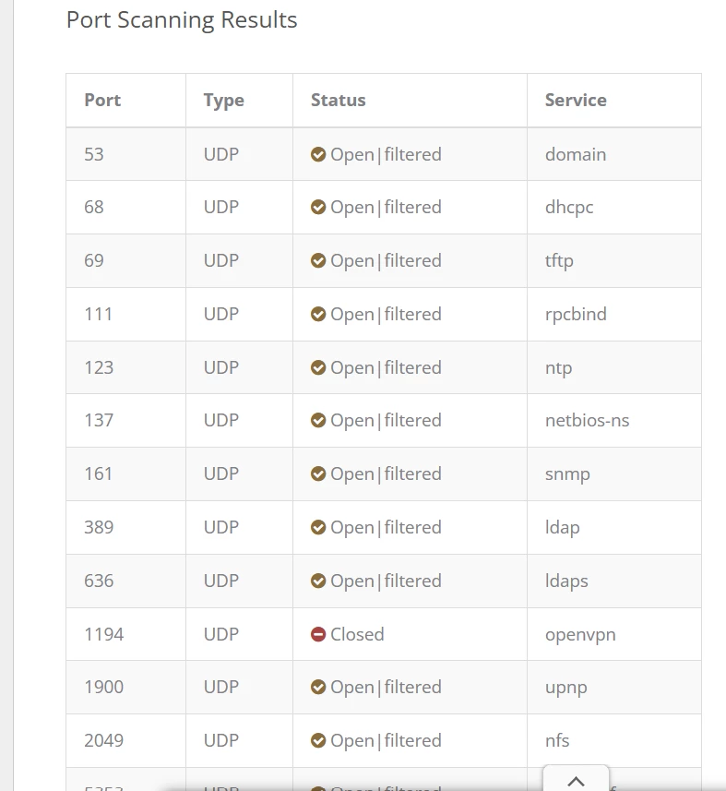Screen dimensions: 726x791
Task: Click the status icon in snmp row
Action: point(318,474)
